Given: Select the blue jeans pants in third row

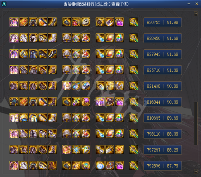Looking at the screenshot, I should 33,54.
